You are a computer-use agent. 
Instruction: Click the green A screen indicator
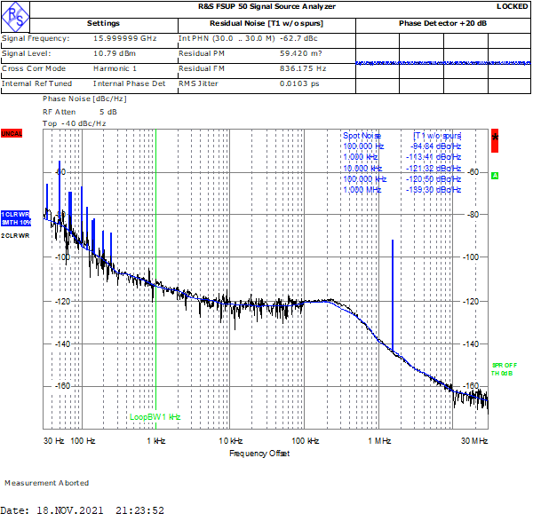coord(495,176)
